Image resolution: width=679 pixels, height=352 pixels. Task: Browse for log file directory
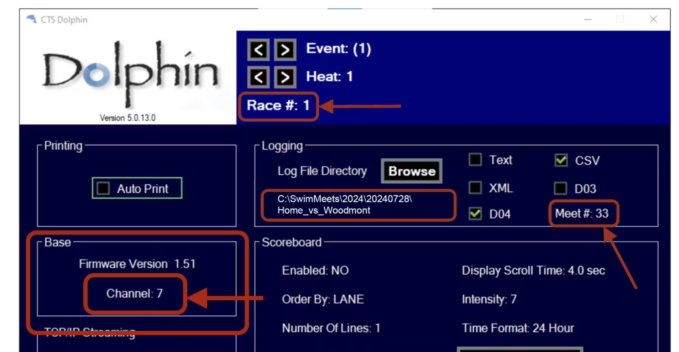tap(412, 171)
